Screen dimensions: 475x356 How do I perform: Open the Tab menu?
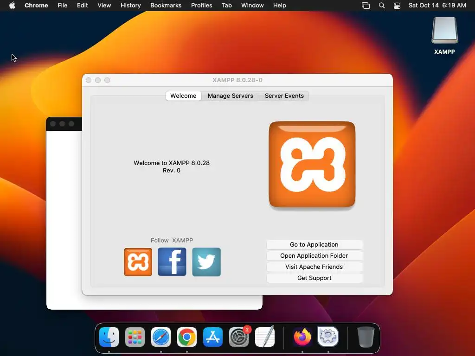point(226,6)
